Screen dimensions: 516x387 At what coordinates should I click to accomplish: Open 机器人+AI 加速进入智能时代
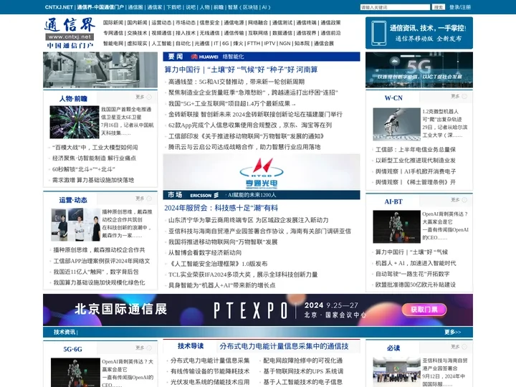[416, 263]
